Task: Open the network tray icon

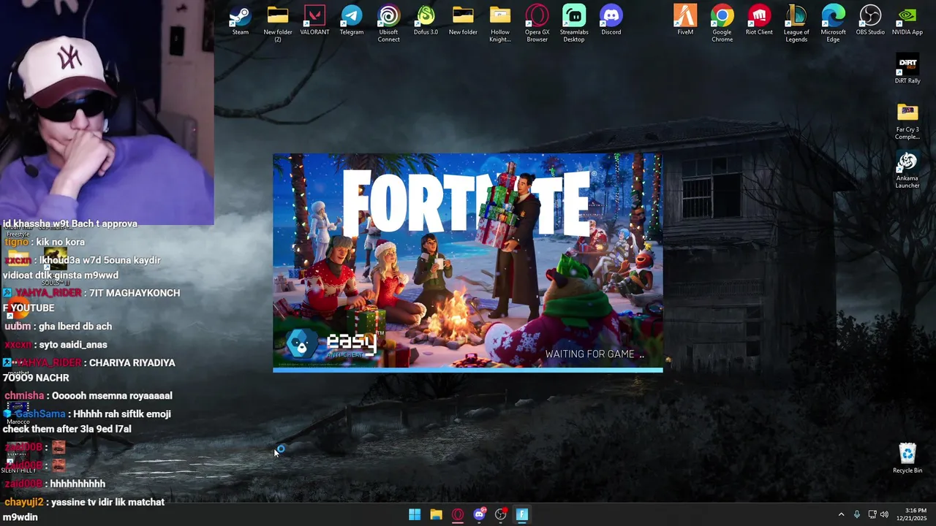Action: pyautogui.click(x=872, y=514)
